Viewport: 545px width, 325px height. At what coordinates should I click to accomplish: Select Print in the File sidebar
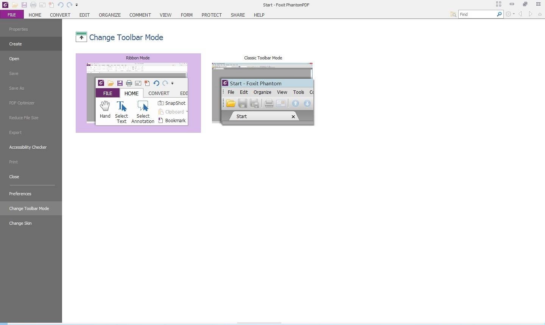[31, 162]
